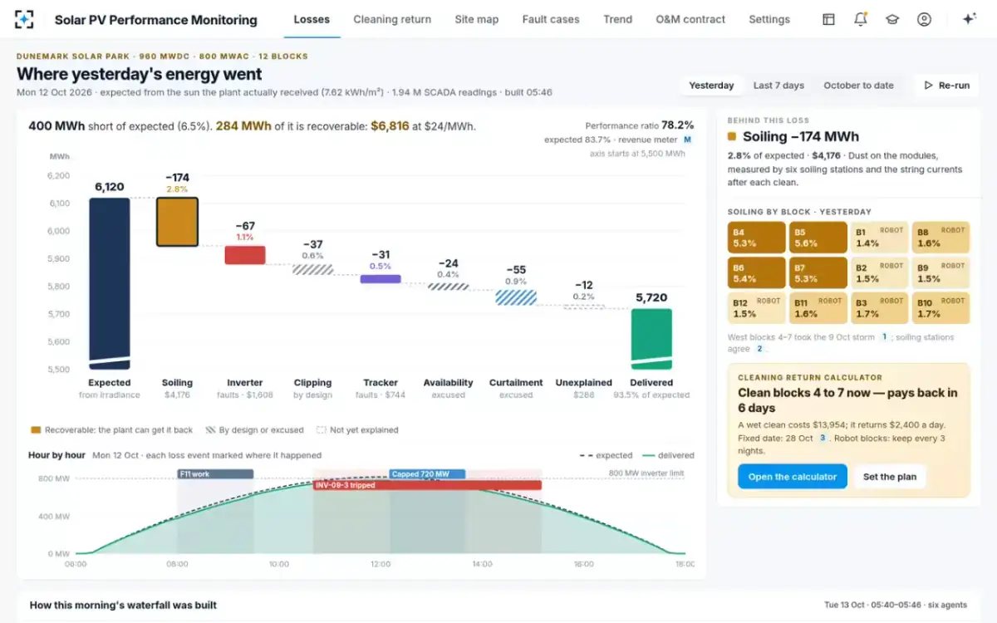Switch to the Trend tab
Screen dimensions: 997x623
coord(617,19)
